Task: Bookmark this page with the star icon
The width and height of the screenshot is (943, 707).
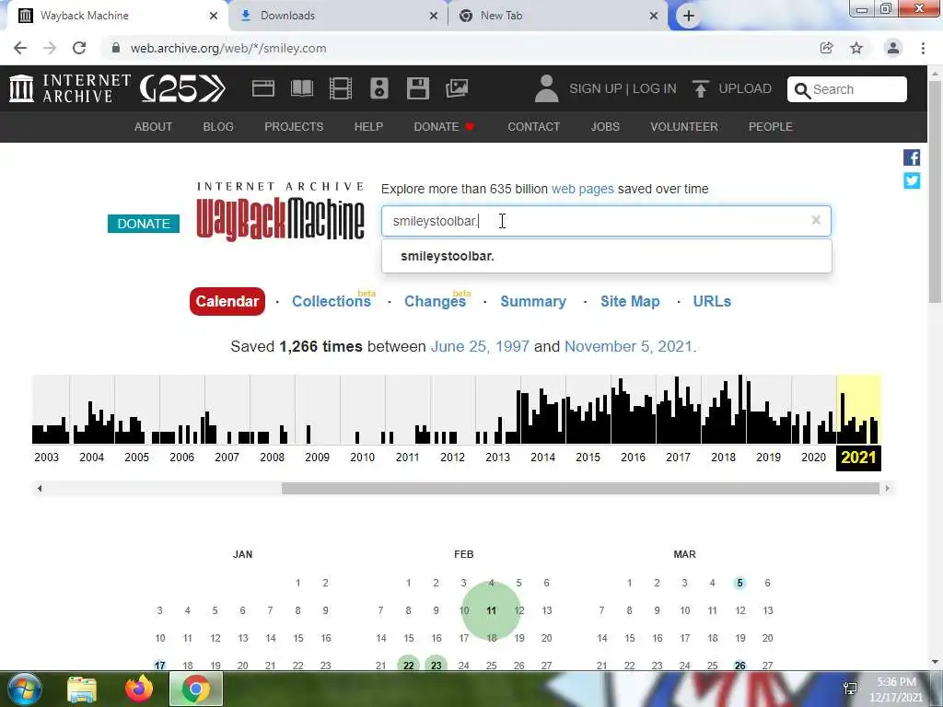Action: 856,48
